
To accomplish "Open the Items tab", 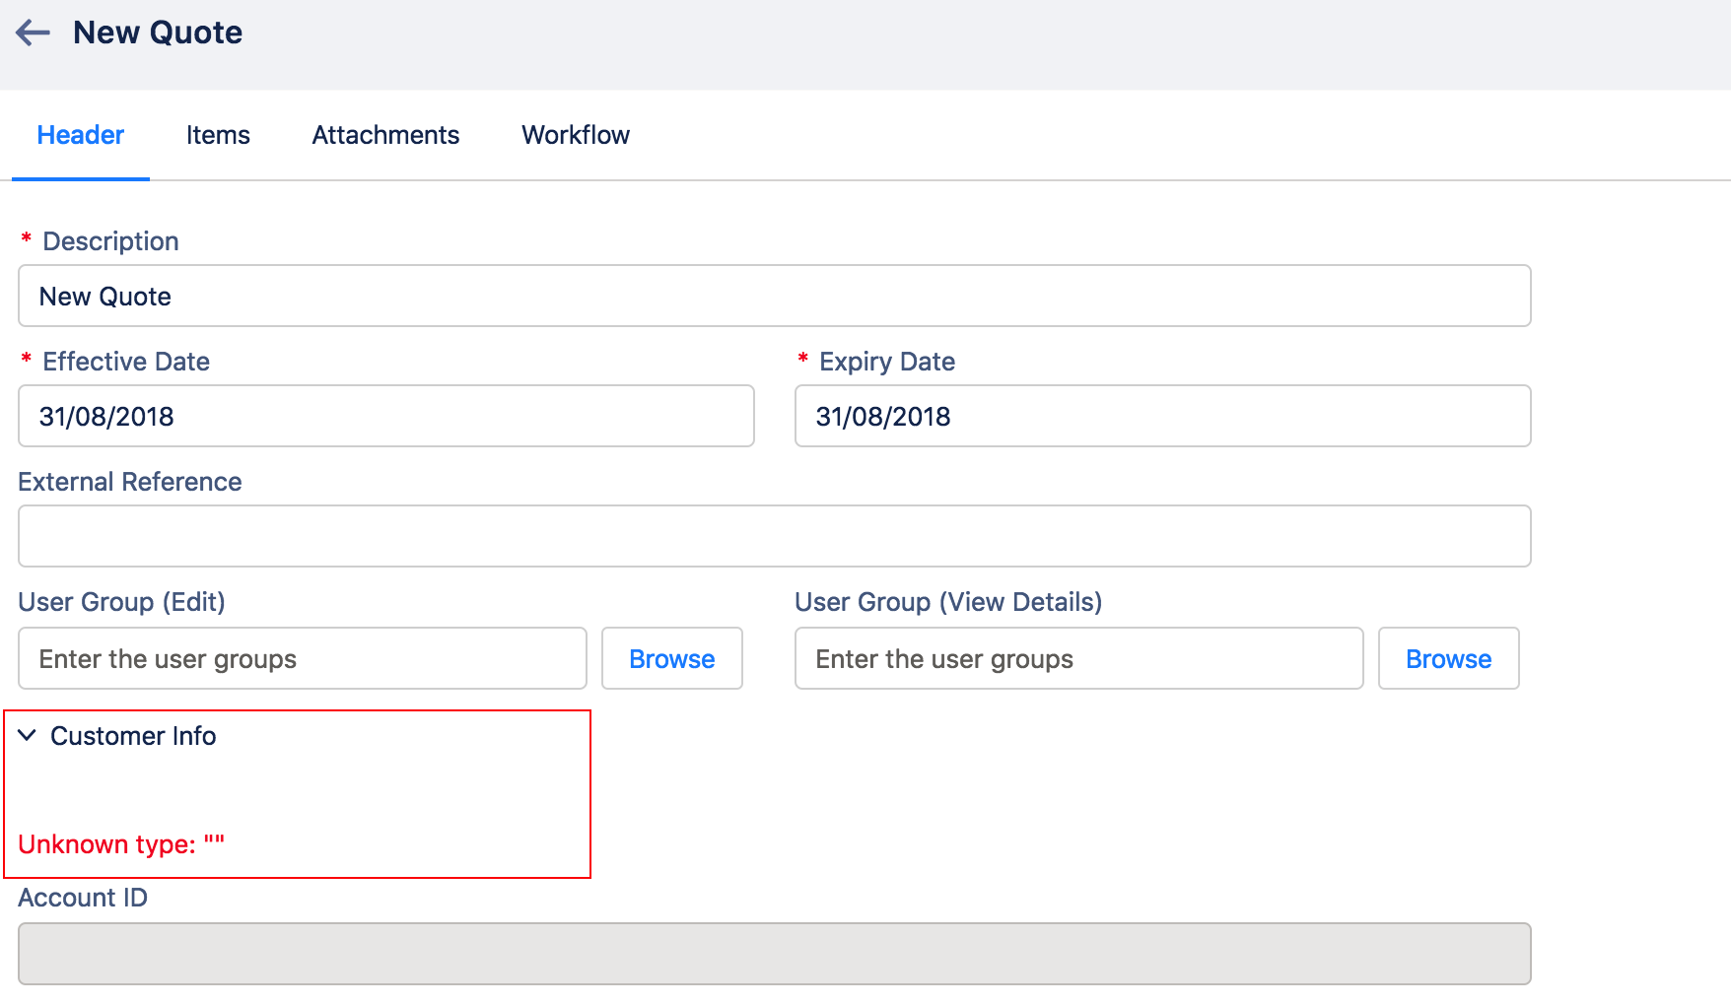I will pyautogui.click(x=218, y=135).
